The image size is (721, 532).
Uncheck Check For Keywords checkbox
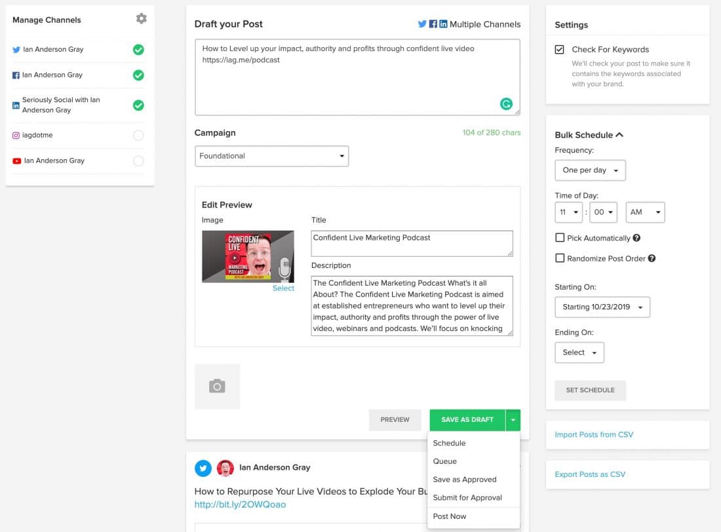[x=559, y=49]
